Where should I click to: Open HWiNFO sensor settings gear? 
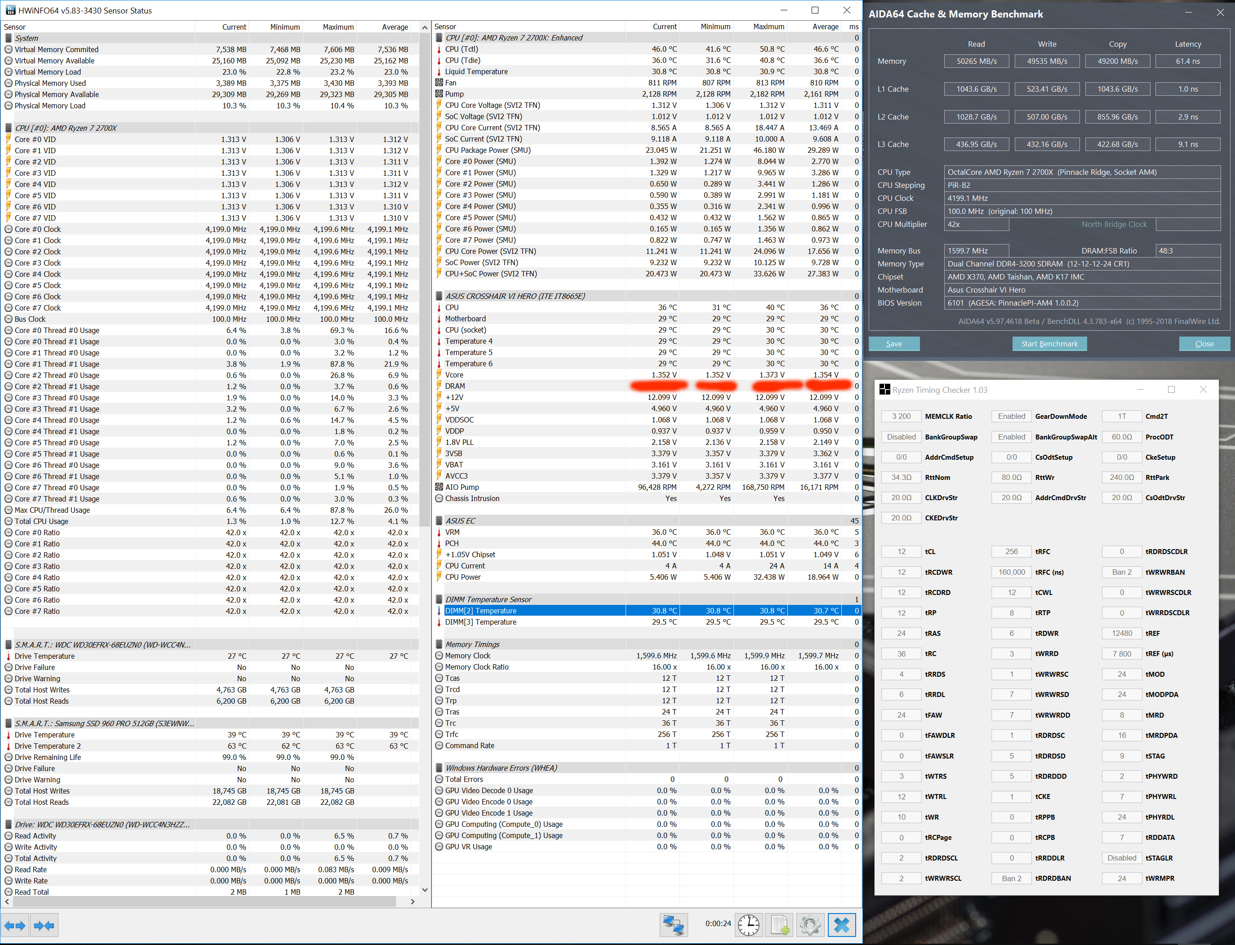click(810, 925)
